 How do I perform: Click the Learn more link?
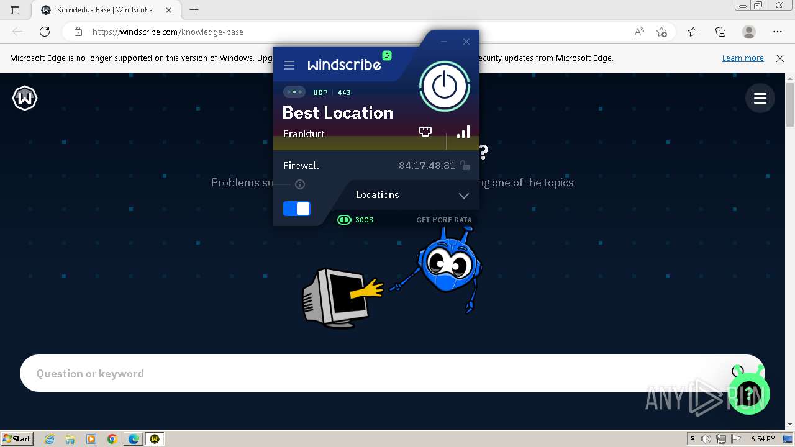click(743, 58)
